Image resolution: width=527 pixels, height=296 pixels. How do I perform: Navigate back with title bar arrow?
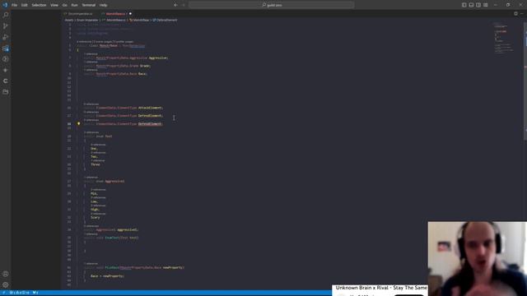point(175,5)
